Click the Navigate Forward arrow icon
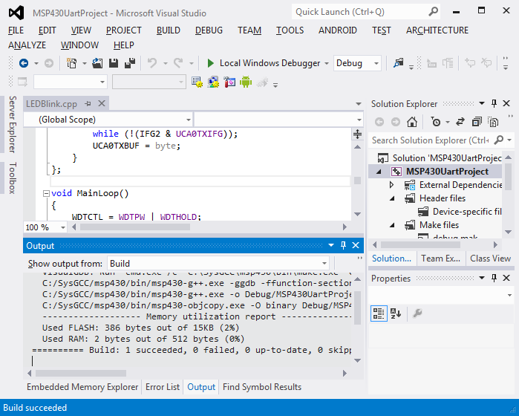The height and width of the screenshot is (416, 519). 49,63
